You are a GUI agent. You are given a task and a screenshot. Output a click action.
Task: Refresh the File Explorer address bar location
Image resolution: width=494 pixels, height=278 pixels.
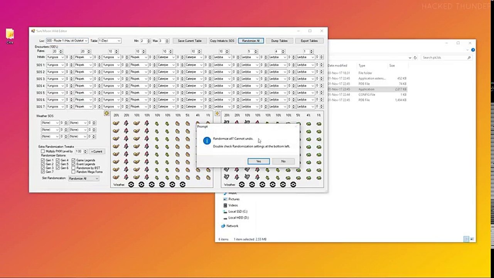click(415, 58)
